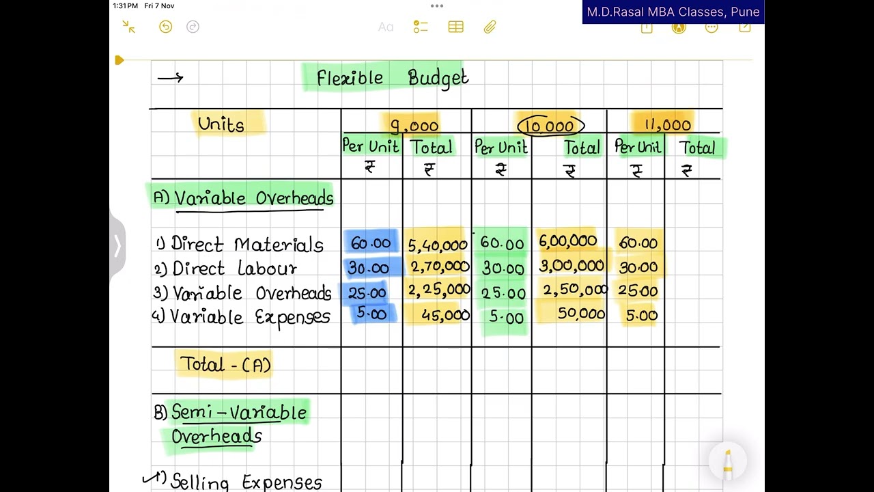Select 'A) Variable Overheads' section heading
This screenshot has height=492, width=874.
[244, 198]
